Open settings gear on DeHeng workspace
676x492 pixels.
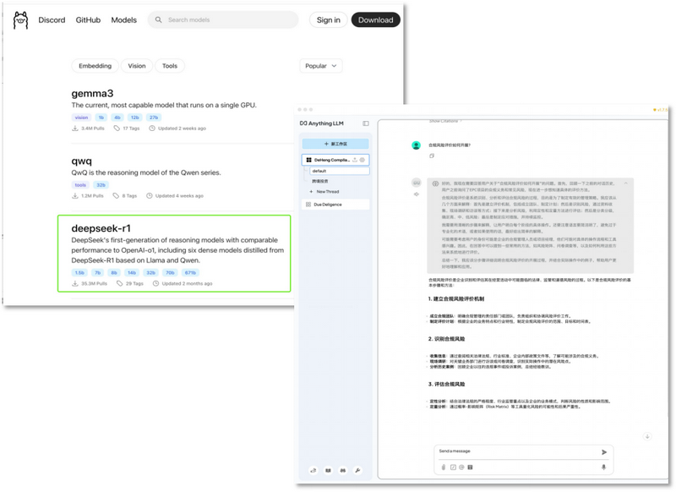coord(363,160)
